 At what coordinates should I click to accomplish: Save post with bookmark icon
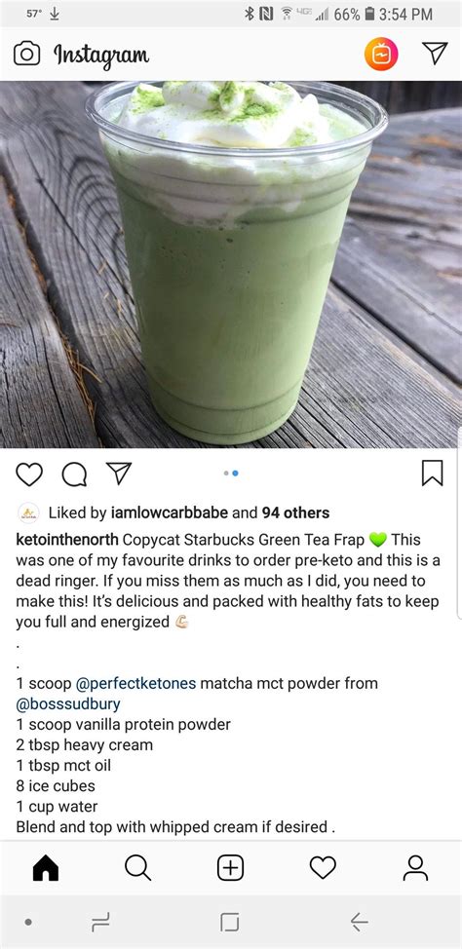click(x=433, y=473)
